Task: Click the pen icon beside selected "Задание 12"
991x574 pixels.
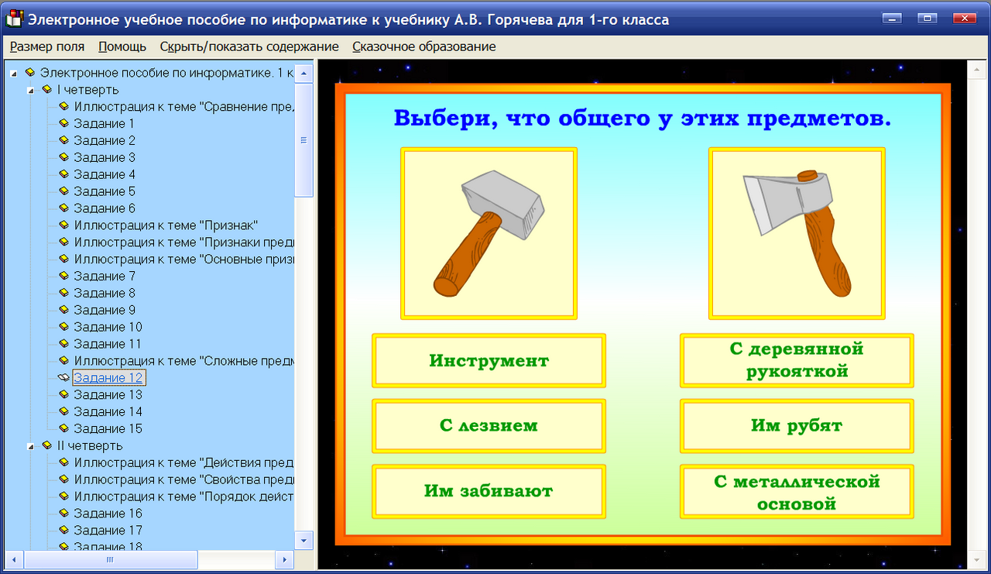Action: (x=65, y=377)
